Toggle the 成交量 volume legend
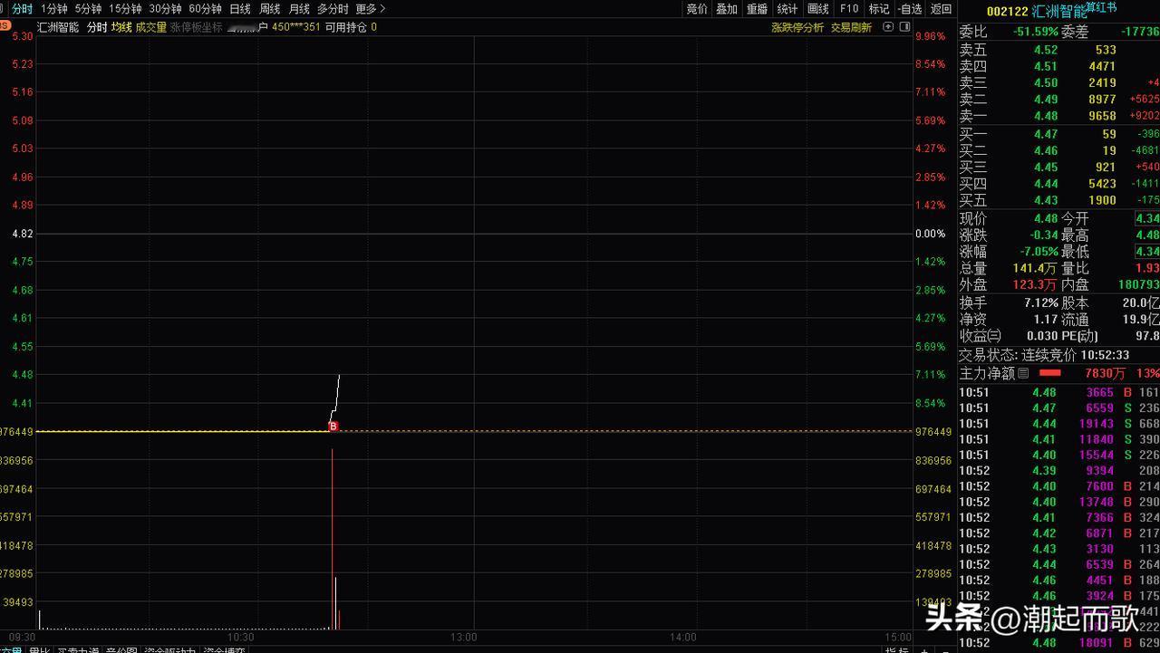1160x653 pixels. click(151, 27)
